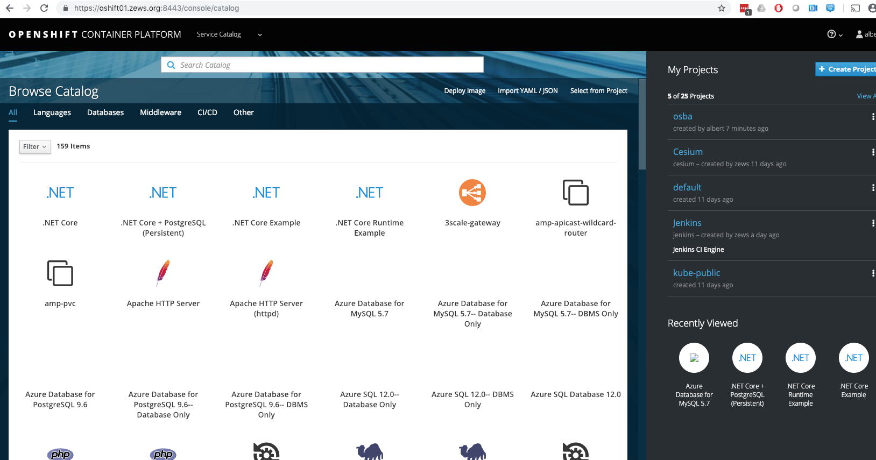Switch to the CI/CD tab
Viewport: 876px width, 460px height.
pyautogui.click(x=207, y=112)
